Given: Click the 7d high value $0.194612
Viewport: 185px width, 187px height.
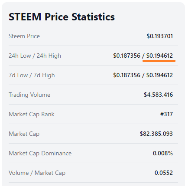Looking at the screenshot, I should (x=159, y=75).
